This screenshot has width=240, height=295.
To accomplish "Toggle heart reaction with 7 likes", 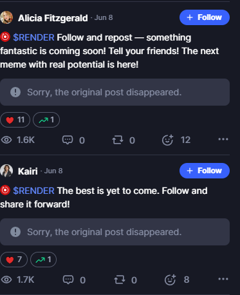I will [x=14, y=260].
